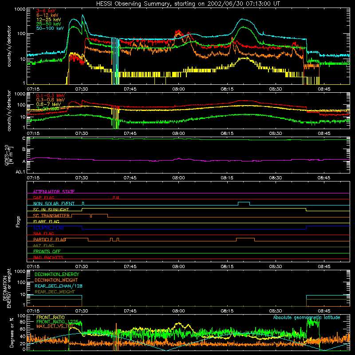Select the 0.3-0.8 MeV legend label
Viewport: 355px width, 355px height.
tap(51, 100)
